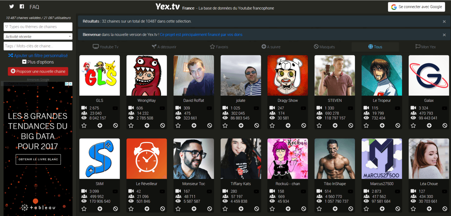Open the Activité récente dropdown
The width and height of the screenshot is (451, 216).
(x=38, y=36)
